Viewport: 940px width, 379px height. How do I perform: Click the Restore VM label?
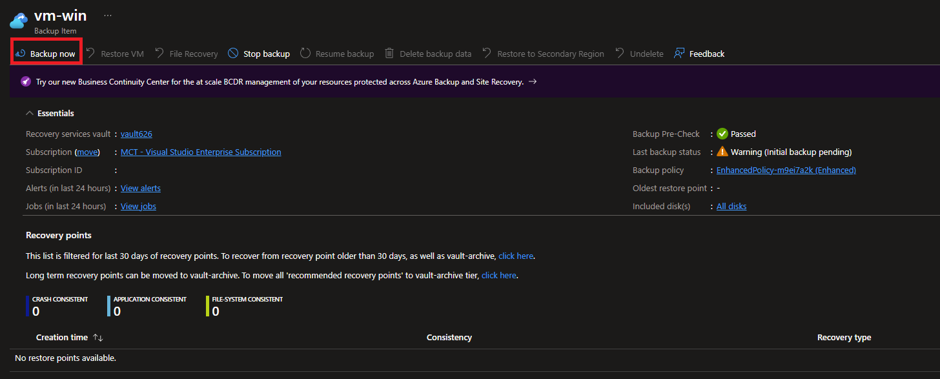point(123,54)
